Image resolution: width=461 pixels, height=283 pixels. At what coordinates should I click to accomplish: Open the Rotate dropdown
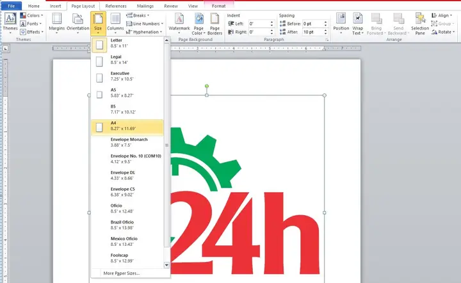[443, 32]
